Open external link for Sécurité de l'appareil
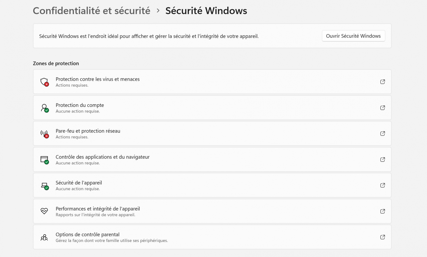Viewport: 427px width, 257px height. (x=382, y=185)
